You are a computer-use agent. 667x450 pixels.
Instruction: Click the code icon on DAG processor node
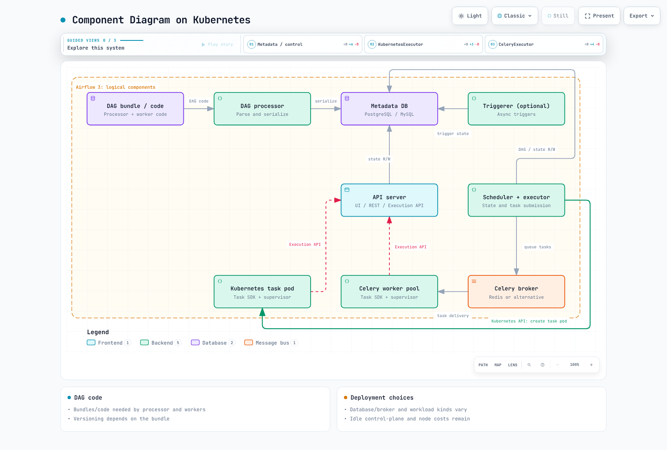click(x=220, y=98)
